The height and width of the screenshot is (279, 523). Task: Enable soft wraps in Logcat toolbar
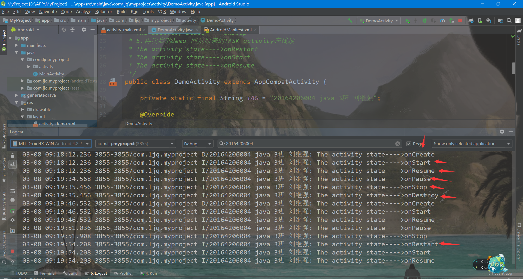point(12,191)
